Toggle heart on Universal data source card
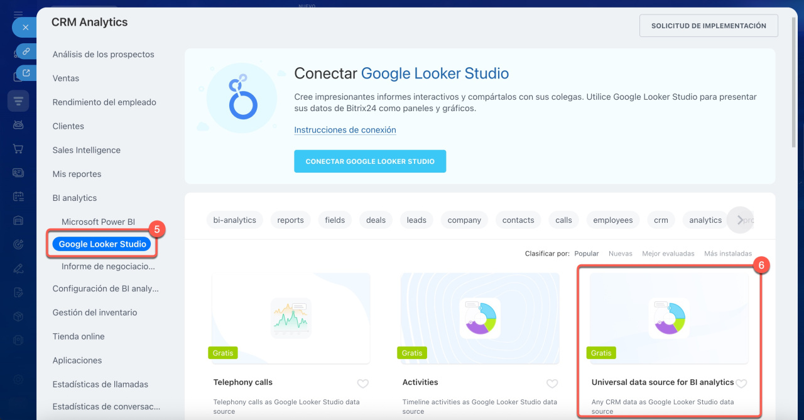The image size is (804, 420). [x=741, y=384]
